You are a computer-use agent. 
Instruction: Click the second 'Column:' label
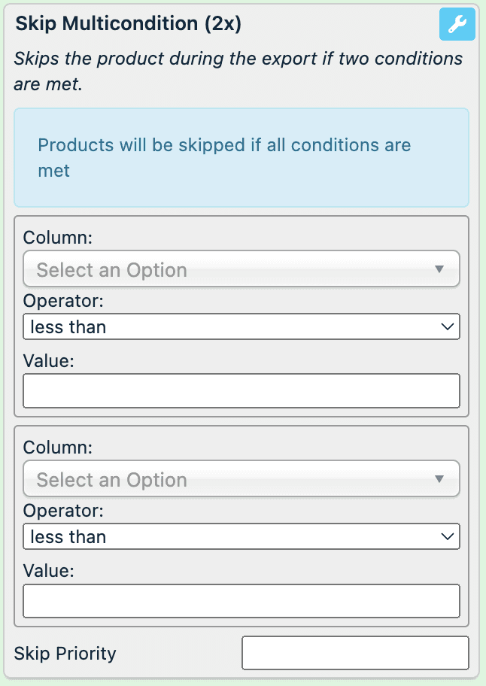[58, 448]
